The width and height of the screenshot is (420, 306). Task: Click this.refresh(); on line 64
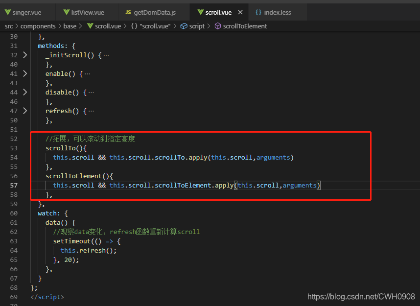[x=89, y=251]
